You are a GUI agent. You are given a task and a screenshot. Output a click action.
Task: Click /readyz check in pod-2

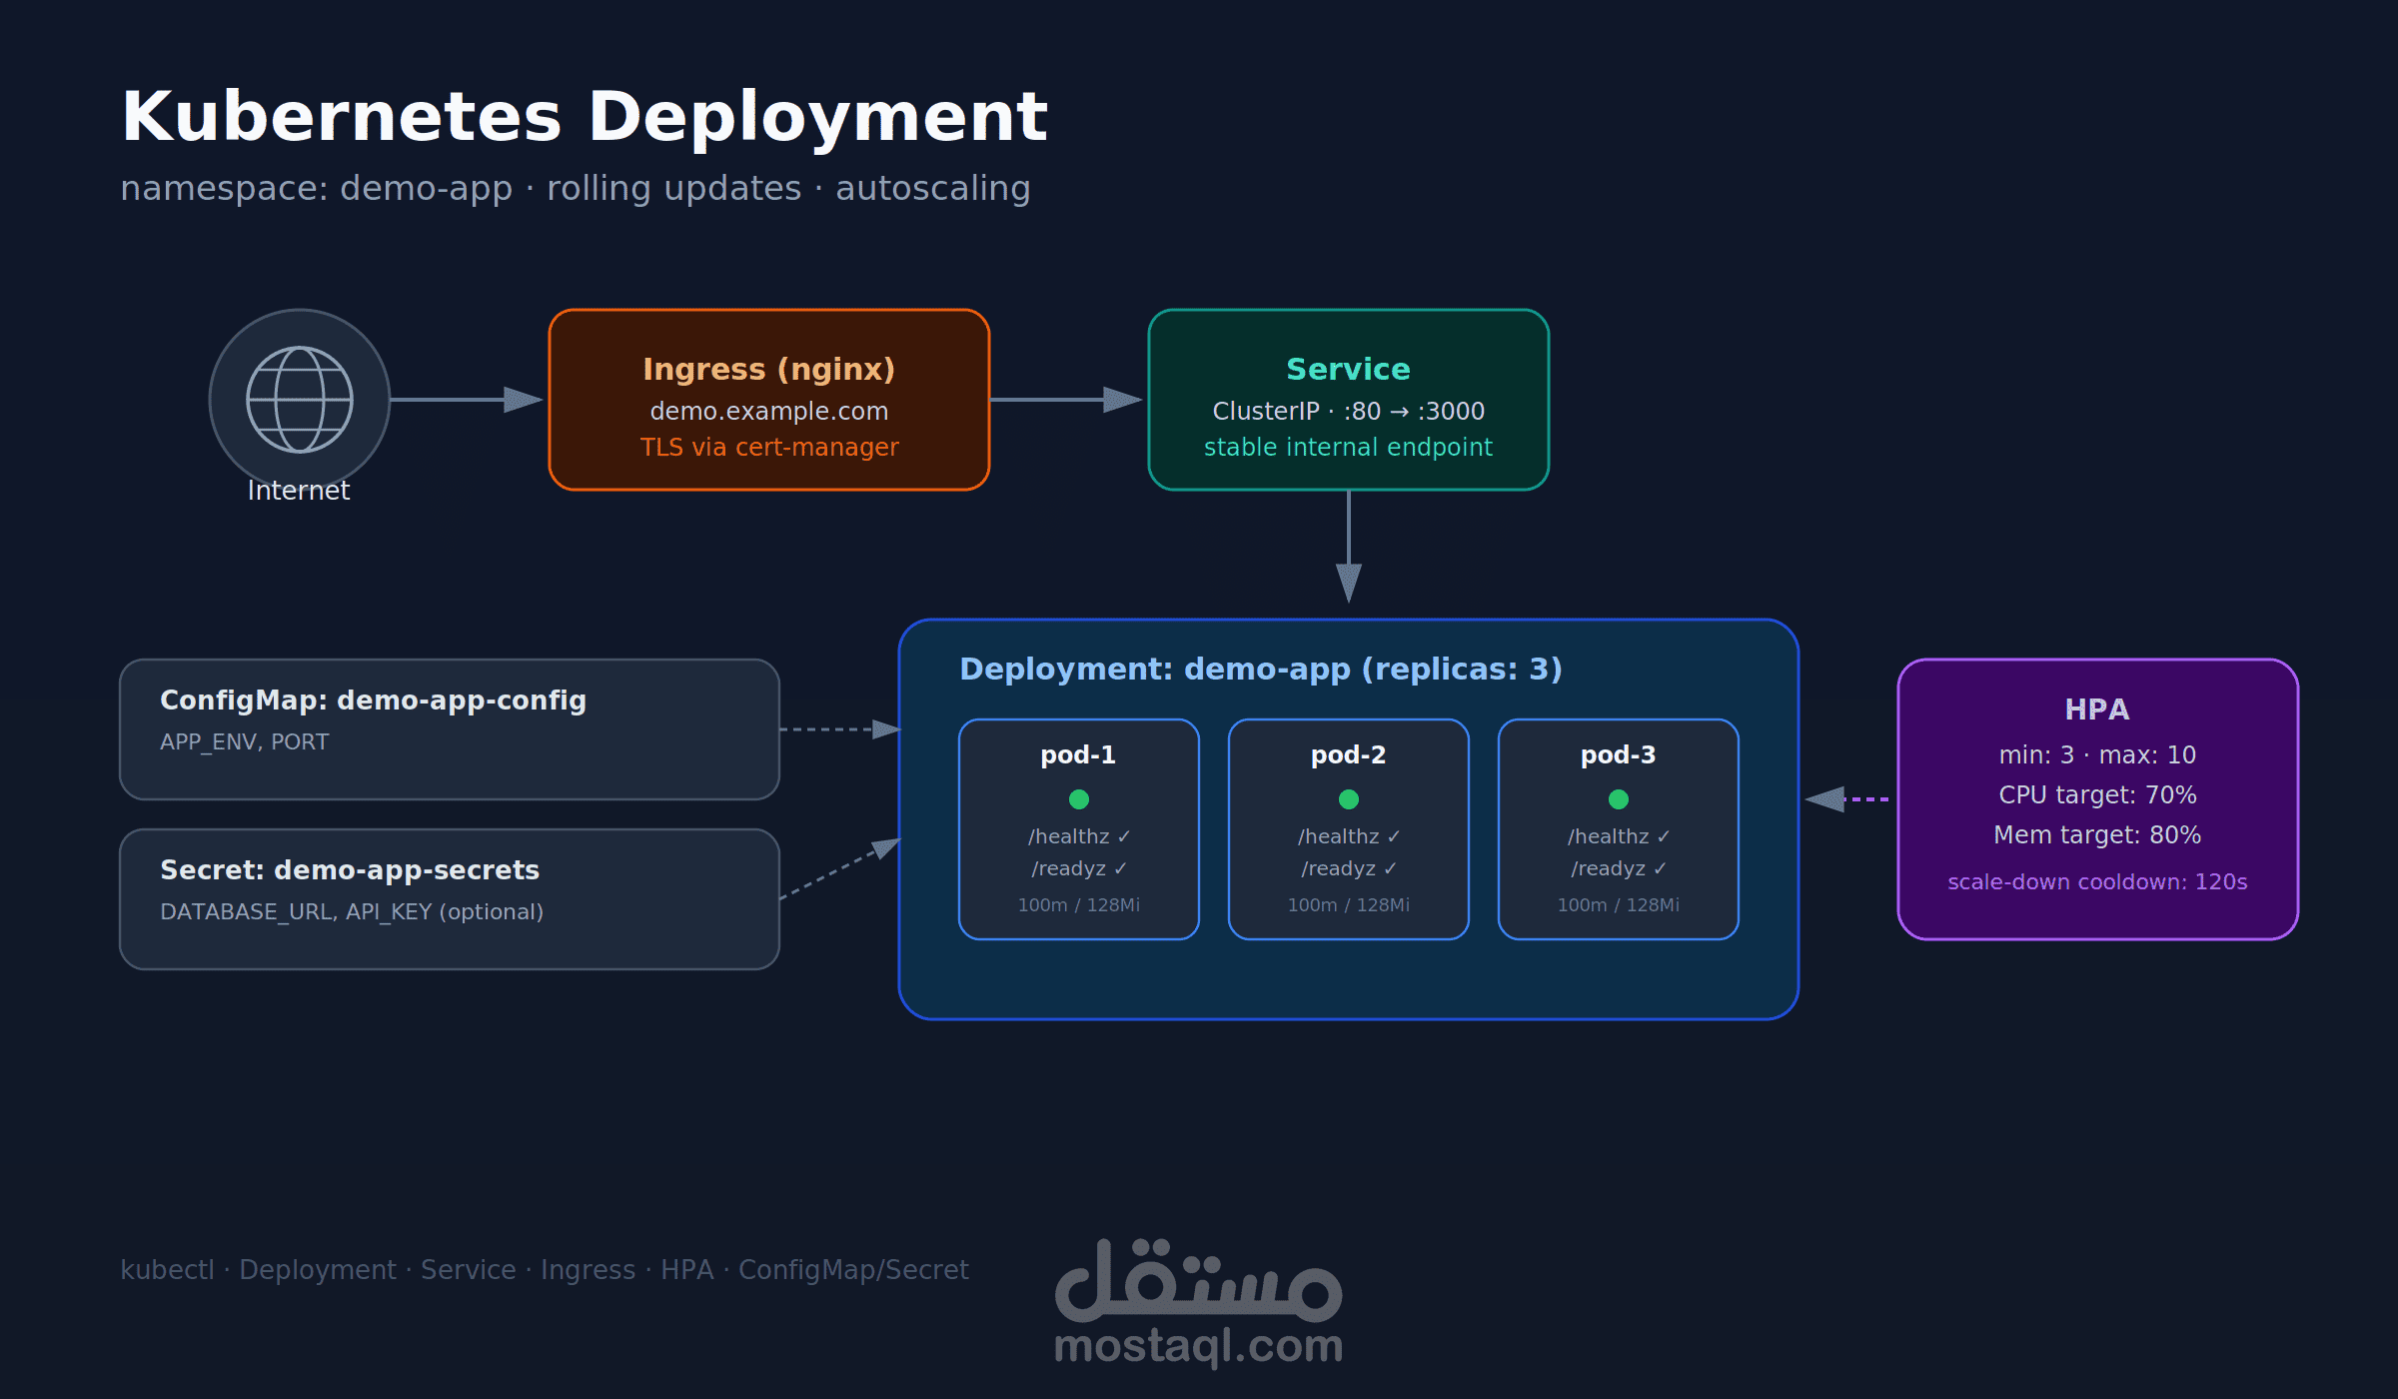click(x=1349, y=868)
